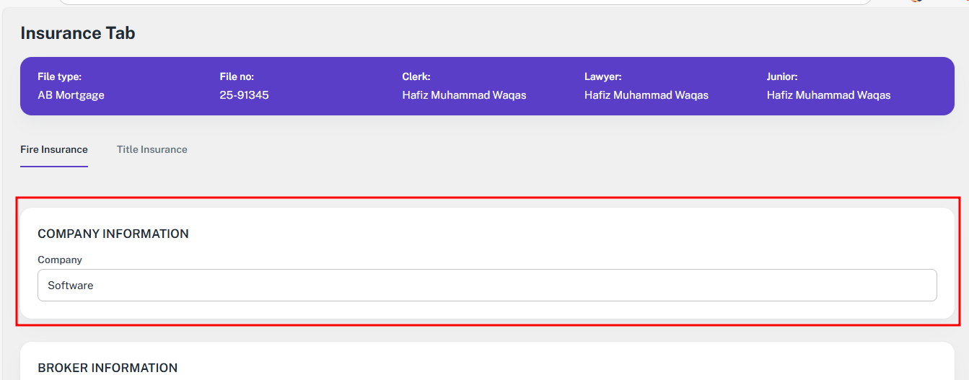Click the Lawyer name Hafiz Muhammad Waqas
The height and width of the screenshot is (380, 969).
click(646, 95)
